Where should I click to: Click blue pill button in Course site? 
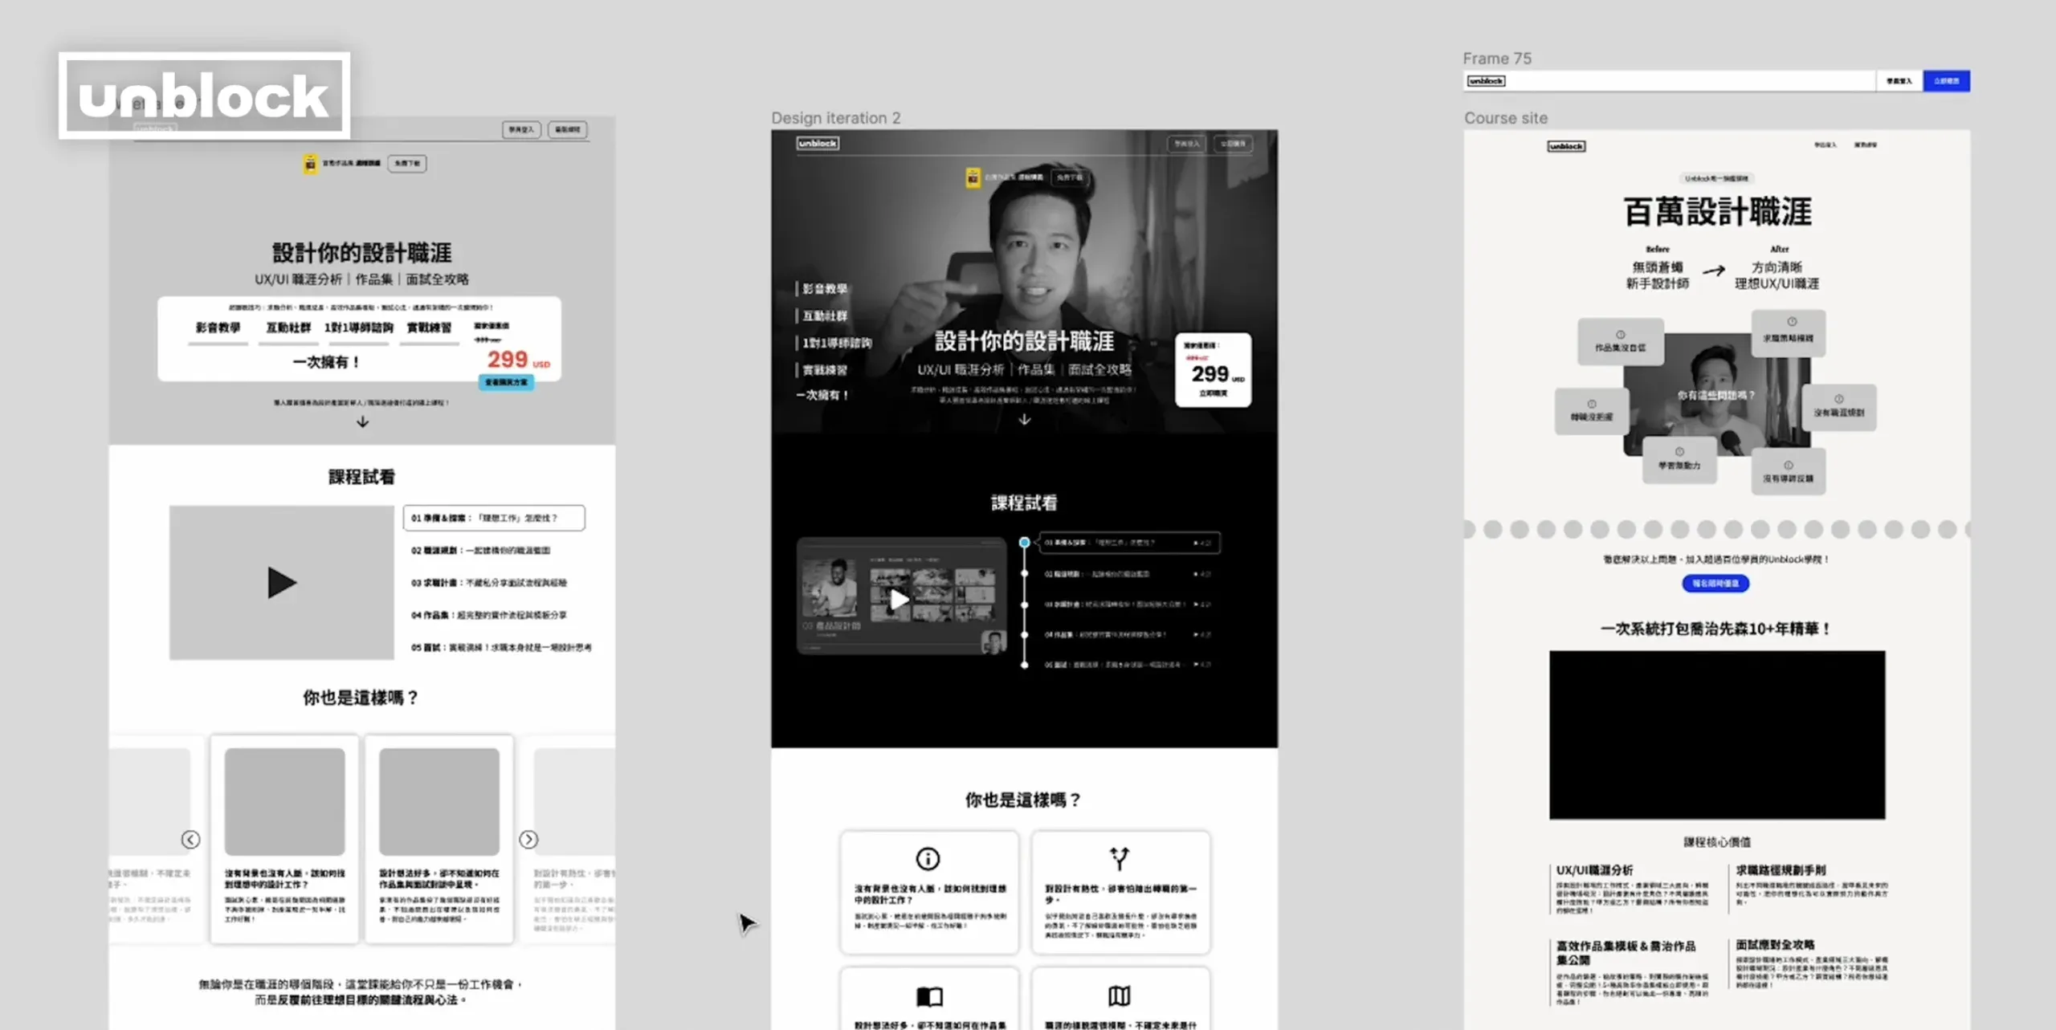[1715, 584]
